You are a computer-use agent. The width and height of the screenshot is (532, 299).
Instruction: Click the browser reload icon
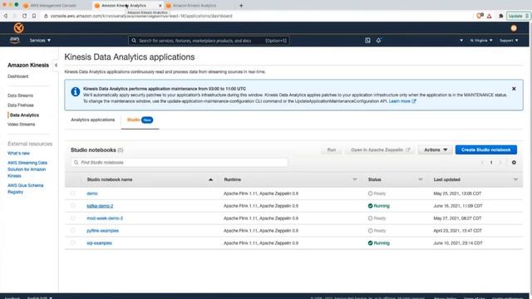[24, 16]
